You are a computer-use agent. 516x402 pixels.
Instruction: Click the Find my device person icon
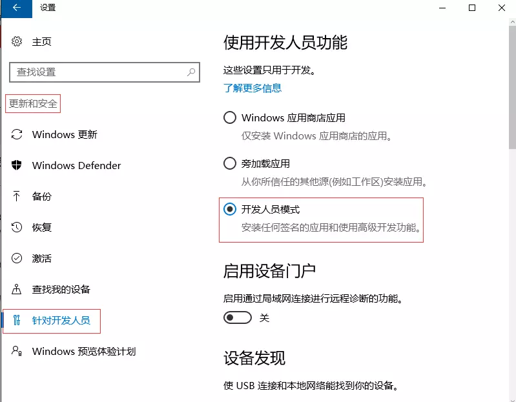[17, 290]
